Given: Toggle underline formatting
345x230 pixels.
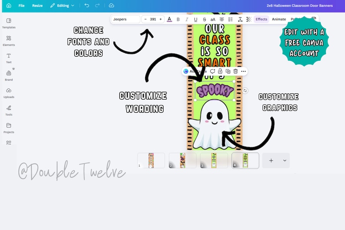Looking at the screenshot, I should click(x=196, y=20).
